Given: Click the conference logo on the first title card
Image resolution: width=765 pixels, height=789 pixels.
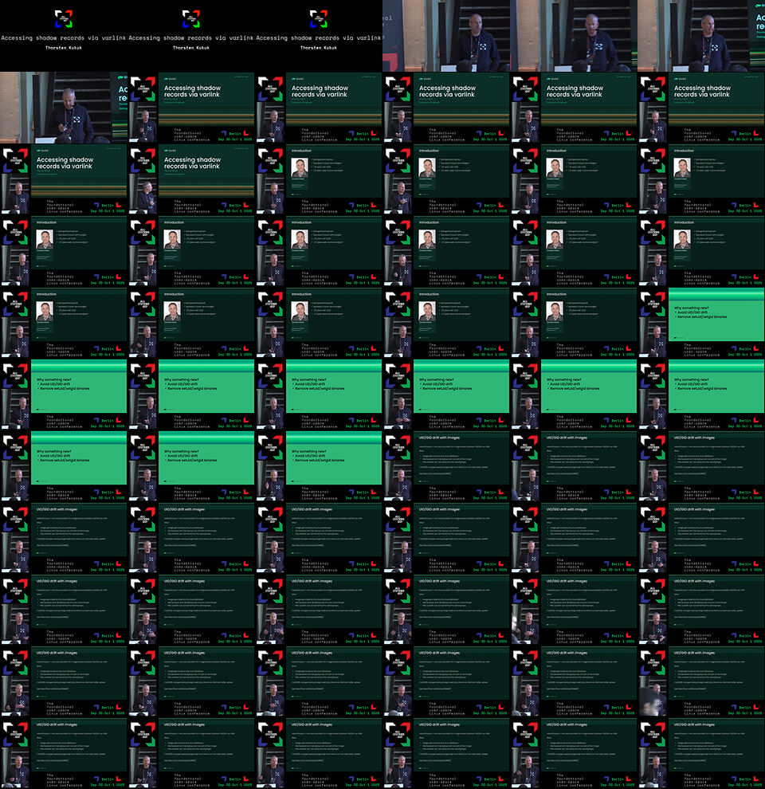Looking at the screenshot, I should (x=63, y=18).
